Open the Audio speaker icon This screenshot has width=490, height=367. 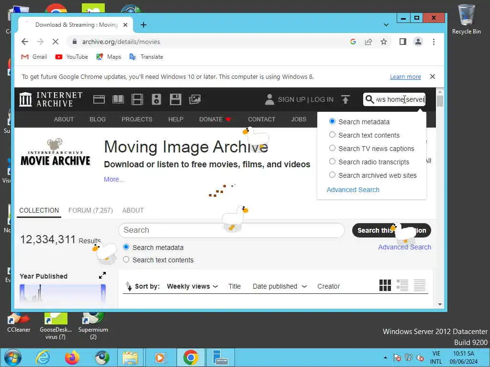click(156, 99)
